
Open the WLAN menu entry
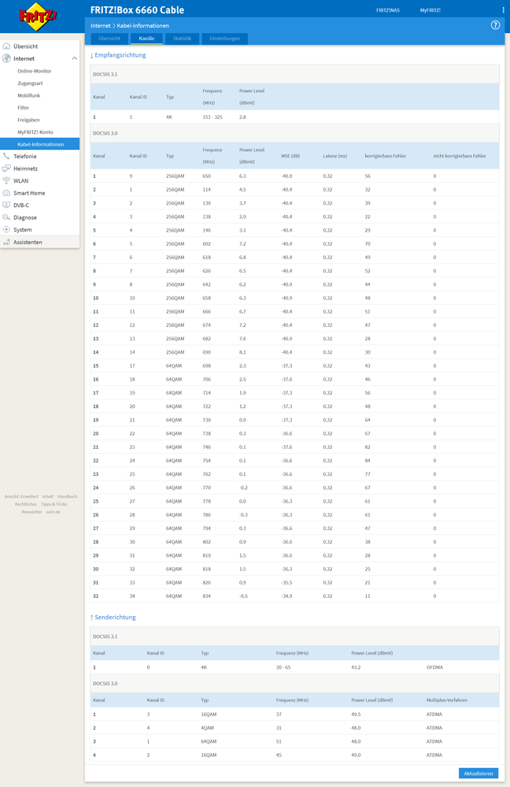[21, 180]
